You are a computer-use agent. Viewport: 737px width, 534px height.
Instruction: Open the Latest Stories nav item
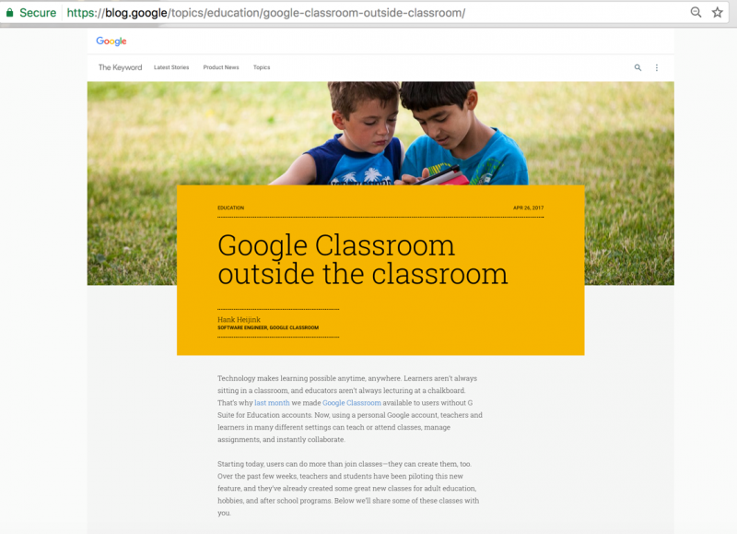coord(172,67)
